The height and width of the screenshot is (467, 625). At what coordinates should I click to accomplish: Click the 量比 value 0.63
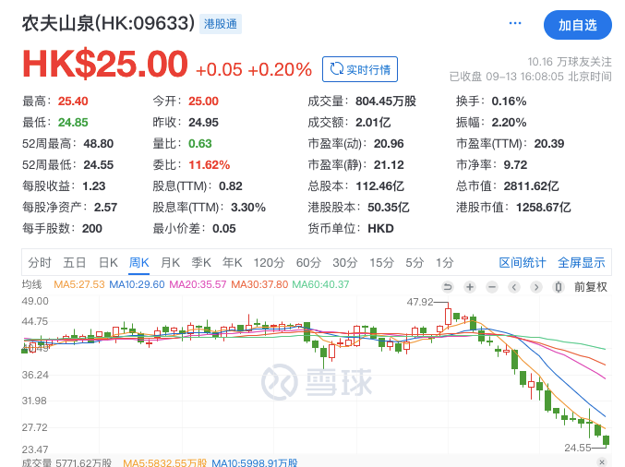coord(200,143)
